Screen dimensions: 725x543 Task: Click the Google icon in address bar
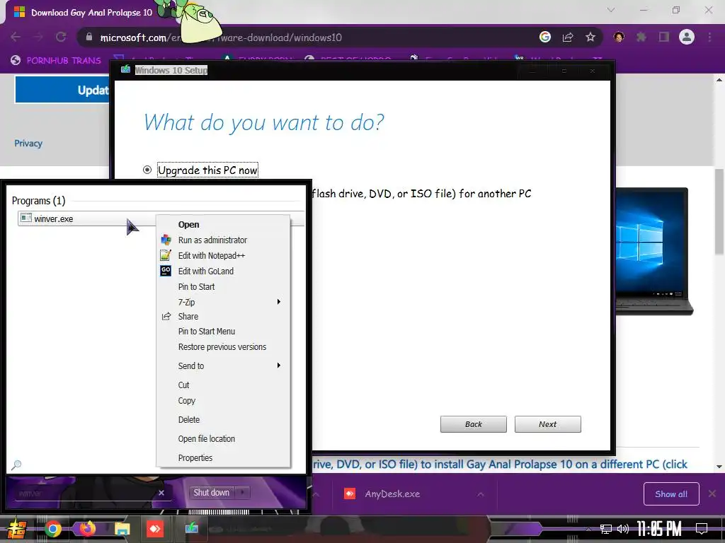545,37
